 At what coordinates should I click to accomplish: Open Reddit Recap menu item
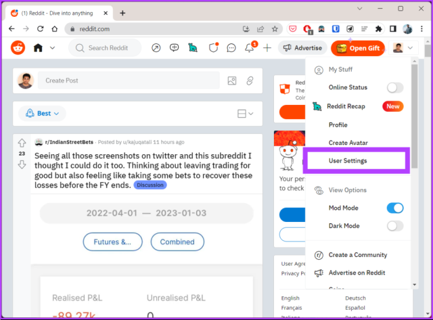(358, 106)
